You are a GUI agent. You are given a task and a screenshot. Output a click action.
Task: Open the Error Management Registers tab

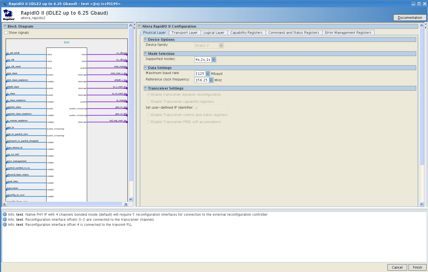point(348,33)
